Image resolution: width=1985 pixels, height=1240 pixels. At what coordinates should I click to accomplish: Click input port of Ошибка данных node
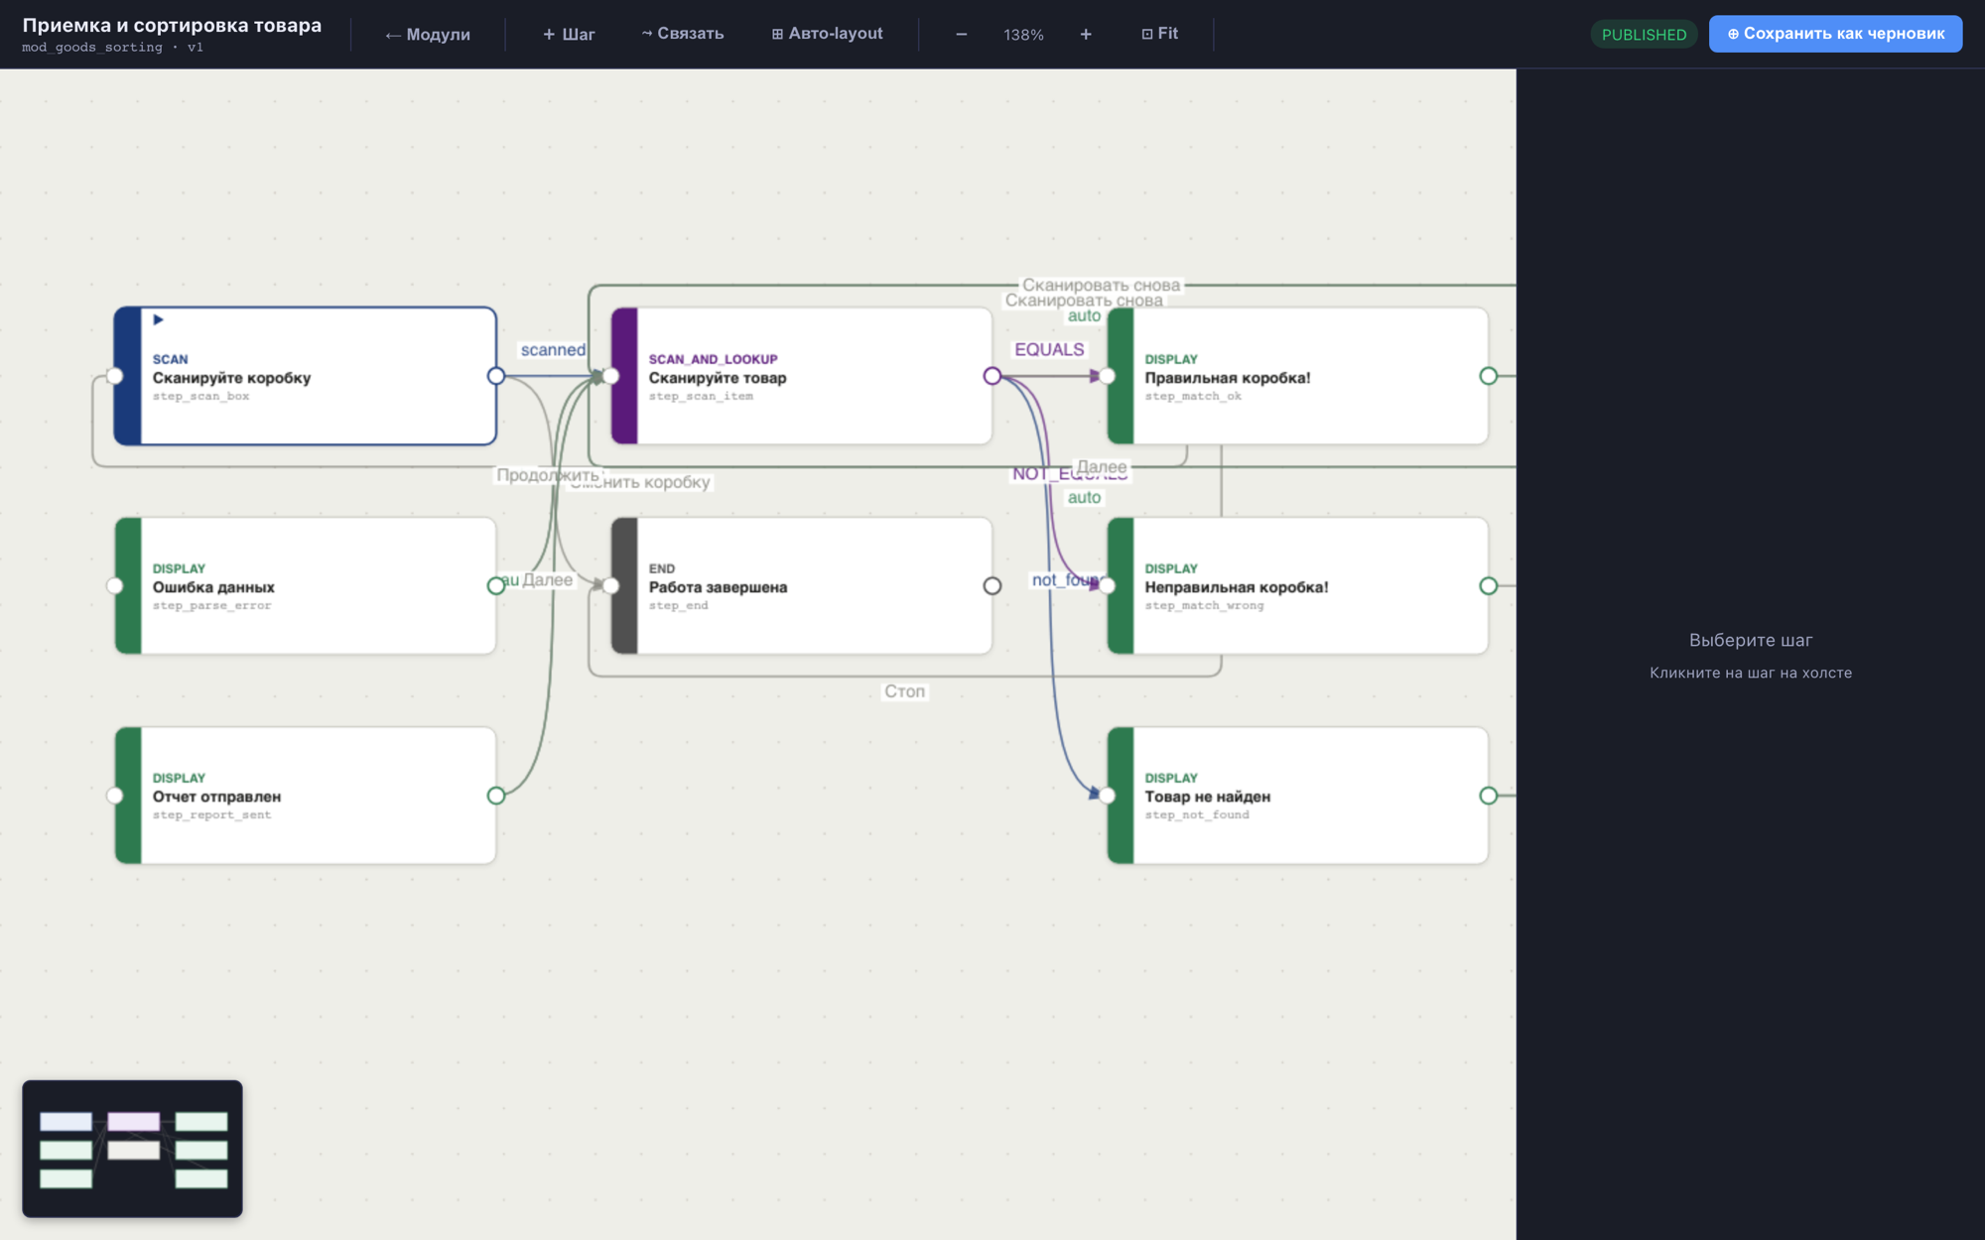(115, 586)
